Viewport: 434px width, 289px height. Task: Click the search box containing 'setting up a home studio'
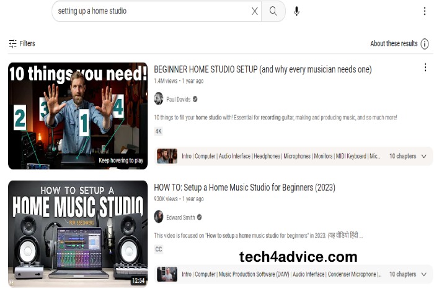pos(152,11)
